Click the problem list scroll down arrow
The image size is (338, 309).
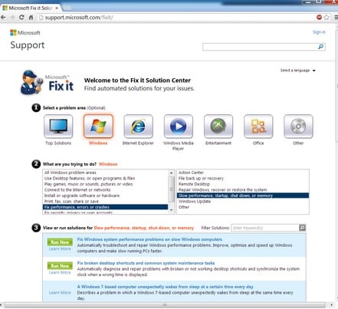pos(172,210)
